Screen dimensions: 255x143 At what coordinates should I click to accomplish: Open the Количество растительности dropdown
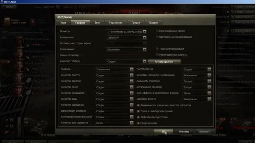[x=114, y=117]
